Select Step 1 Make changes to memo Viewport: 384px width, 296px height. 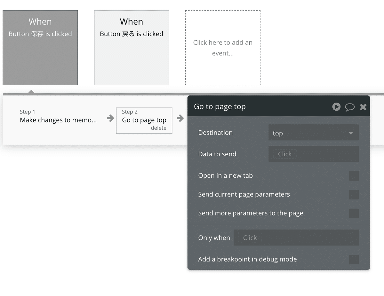[x=58, y=116]
